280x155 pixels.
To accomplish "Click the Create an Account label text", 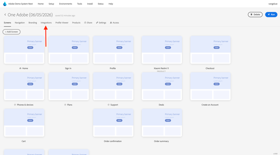I will [210, 105].
